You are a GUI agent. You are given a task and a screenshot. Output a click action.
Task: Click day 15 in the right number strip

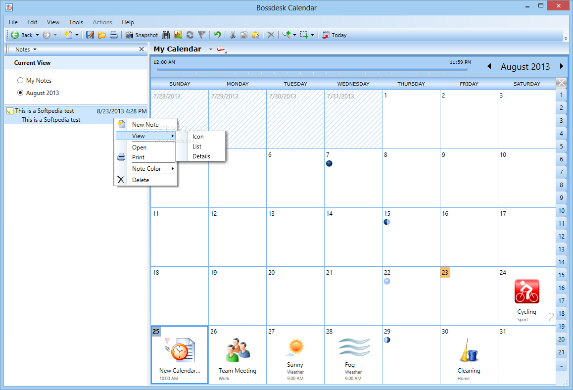click(x=561, y=275)
